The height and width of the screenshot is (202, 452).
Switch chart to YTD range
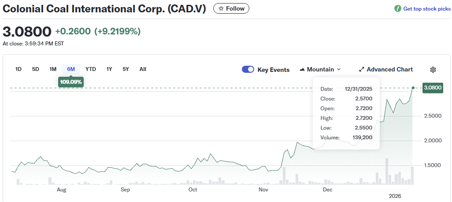point(91,69)
